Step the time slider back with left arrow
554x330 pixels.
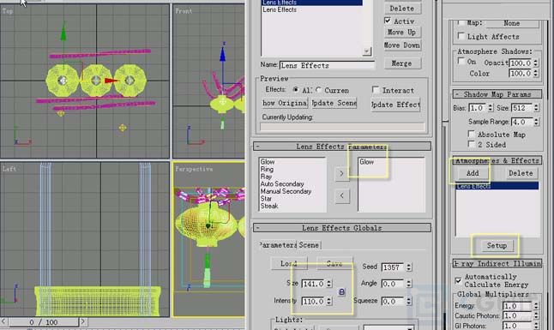click(x=4, y=321)
